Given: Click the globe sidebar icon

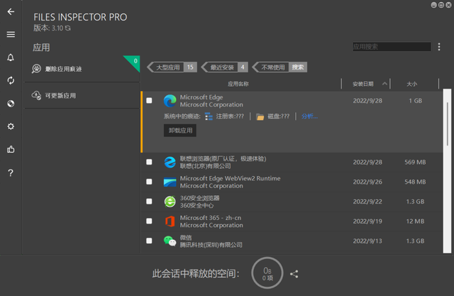Looking at the screenshot, I should [11, 104].
